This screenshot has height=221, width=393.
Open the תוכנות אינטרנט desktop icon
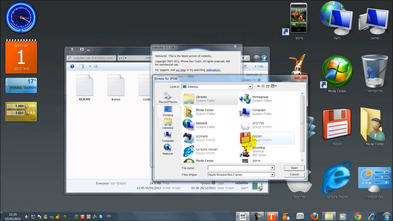coord(337,180)
